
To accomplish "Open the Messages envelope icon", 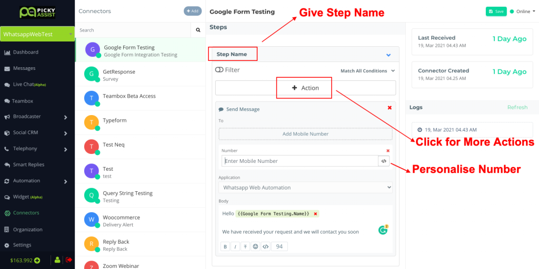I will tap(7, 69).
